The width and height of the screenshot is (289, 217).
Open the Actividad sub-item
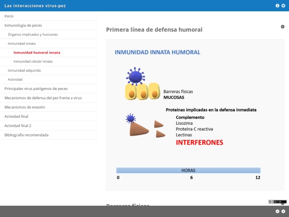49,79
